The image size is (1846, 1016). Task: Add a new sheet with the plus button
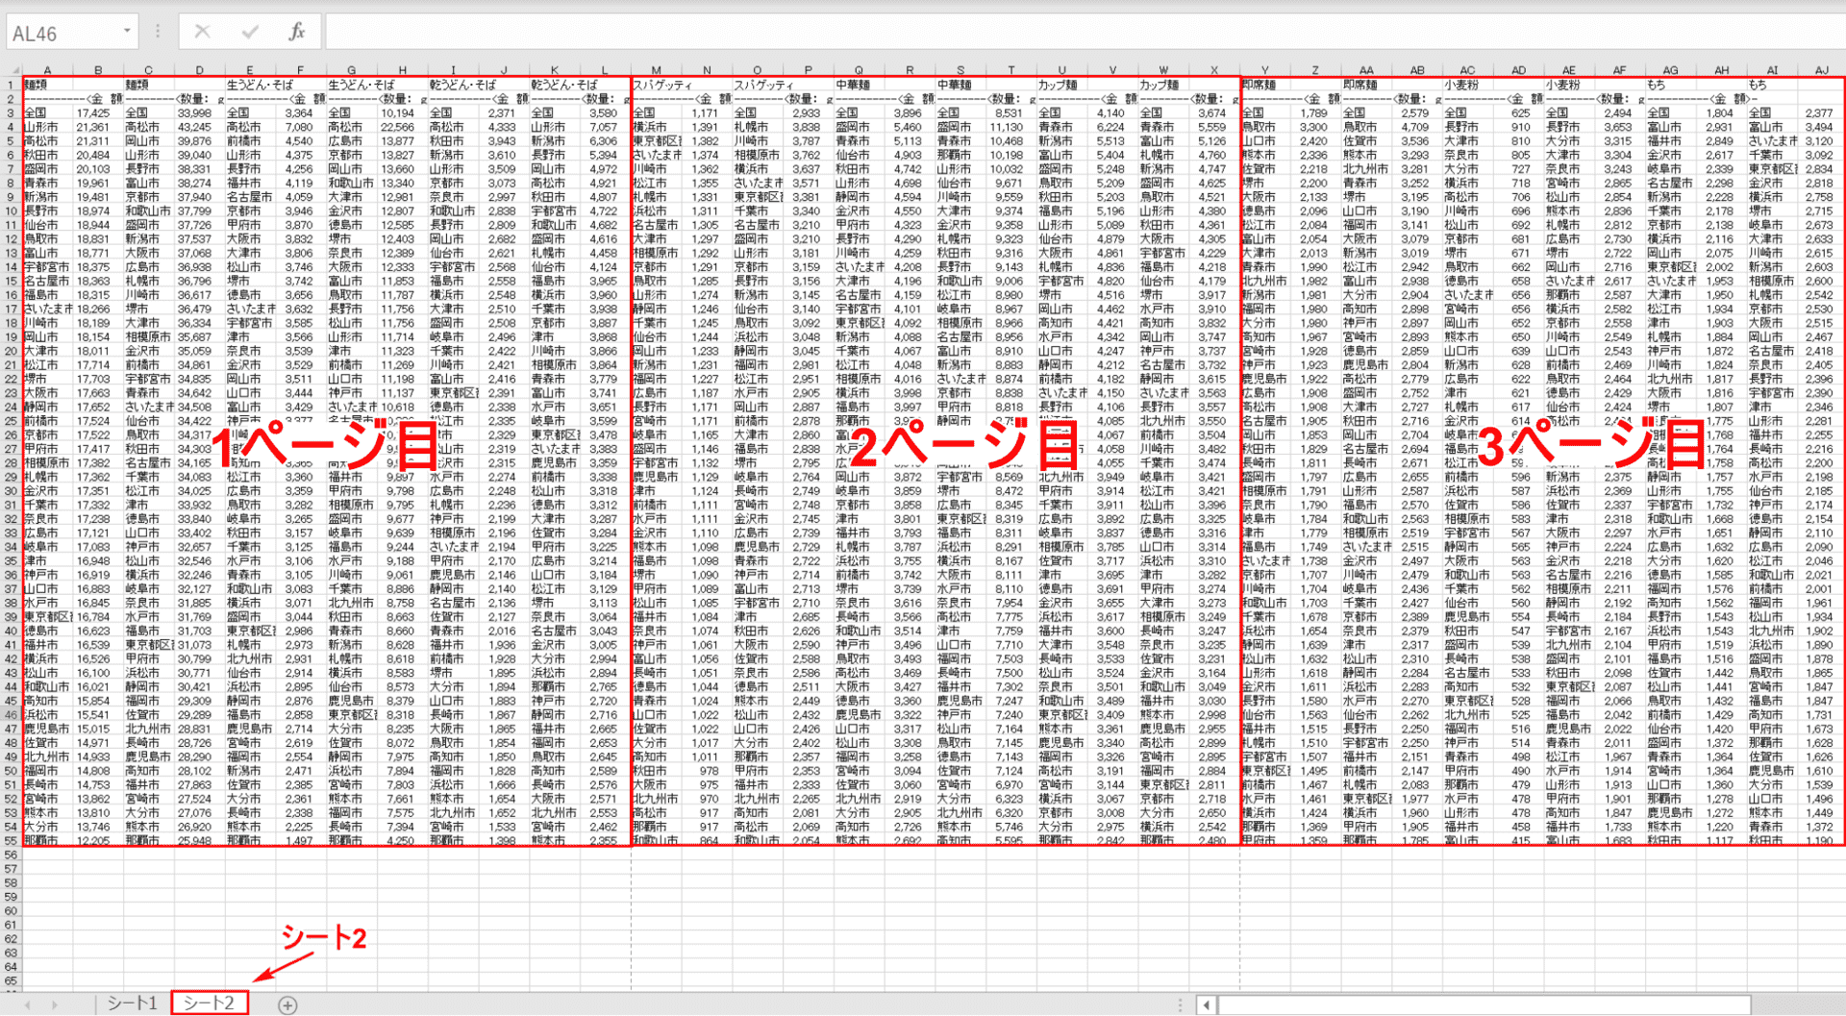pyautogui.click(x=287, y=1004)
